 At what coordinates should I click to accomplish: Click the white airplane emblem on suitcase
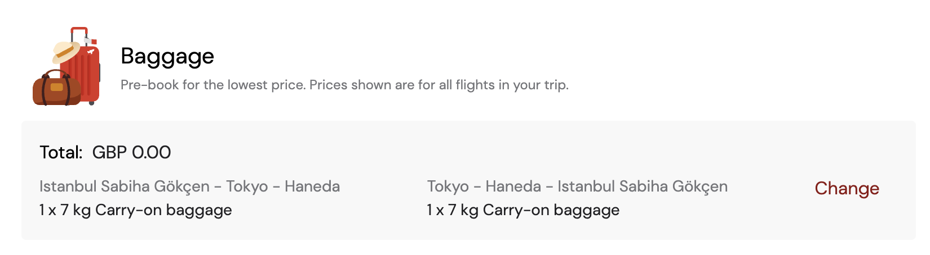tap(91, 52)
